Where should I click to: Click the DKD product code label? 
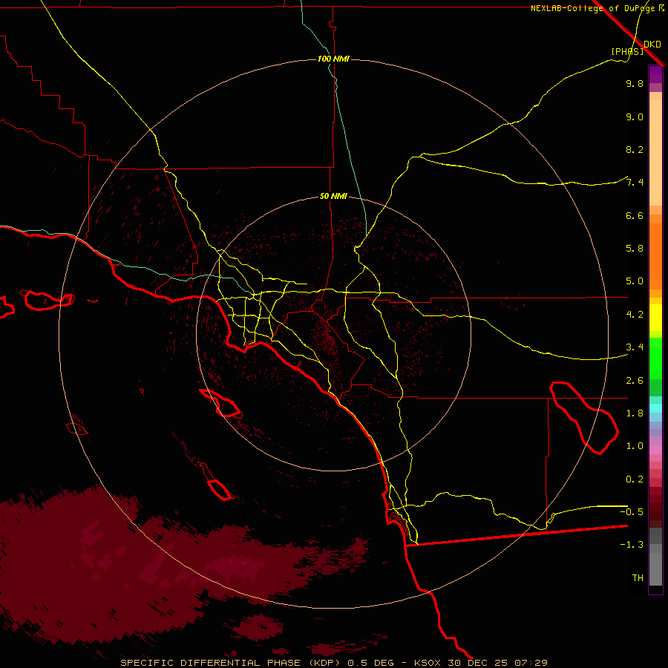[652, 44]
